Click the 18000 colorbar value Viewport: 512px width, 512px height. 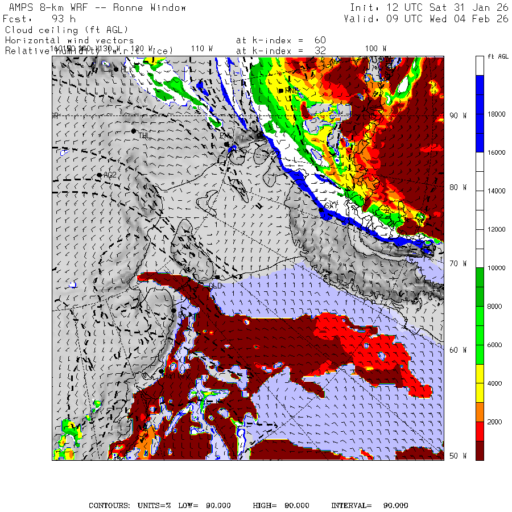point(496,114)
